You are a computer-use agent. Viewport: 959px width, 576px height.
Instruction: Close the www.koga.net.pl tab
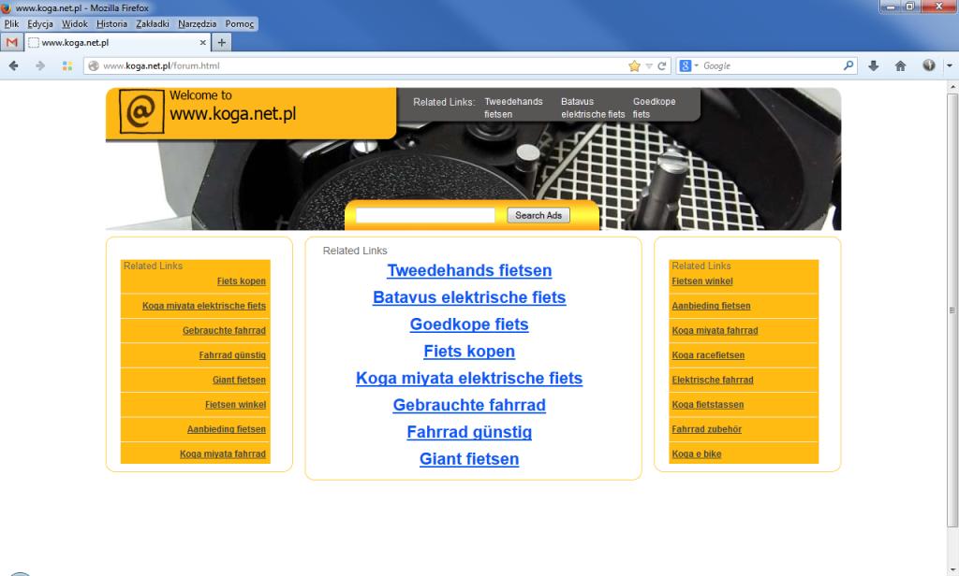click(203, 42)
